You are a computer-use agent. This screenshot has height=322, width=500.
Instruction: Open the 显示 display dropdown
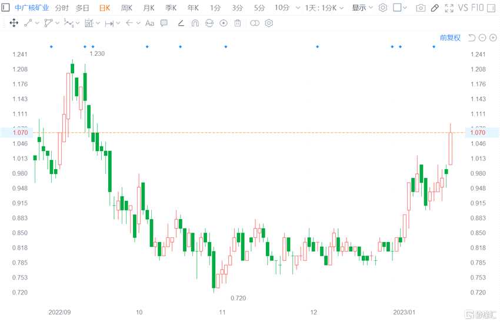[362, 8]
